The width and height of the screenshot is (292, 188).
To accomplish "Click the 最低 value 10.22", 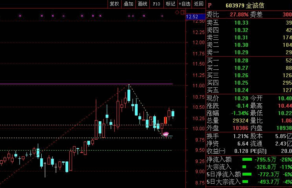I will [x=285, y=113].
